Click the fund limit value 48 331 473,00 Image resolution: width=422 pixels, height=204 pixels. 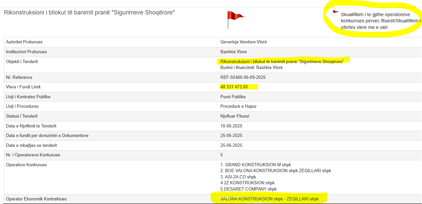pyautogui.click(x=234, y=87)
